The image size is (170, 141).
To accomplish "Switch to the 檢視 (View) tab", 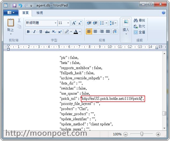I will coord(39,13).
